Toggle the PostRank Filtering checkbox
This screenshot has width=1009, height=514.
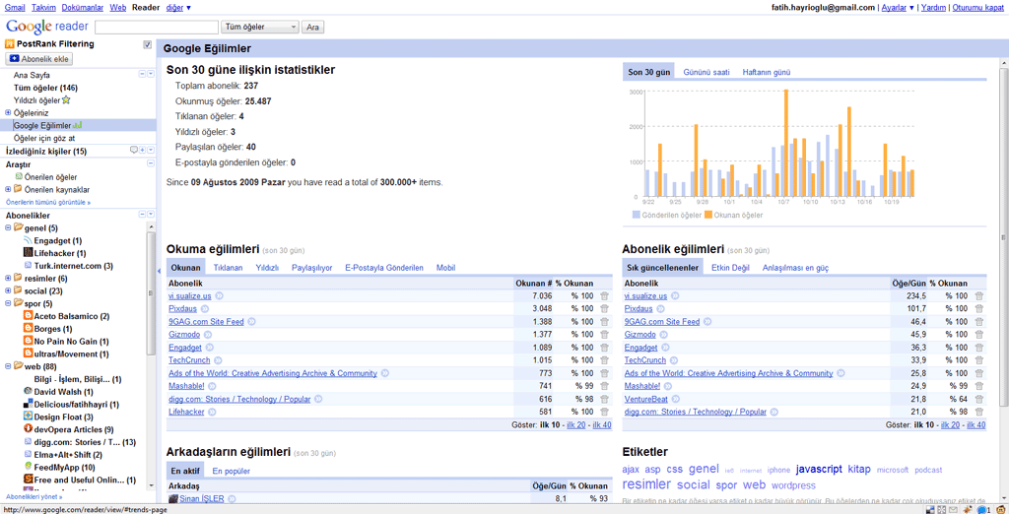click(148, 44)
